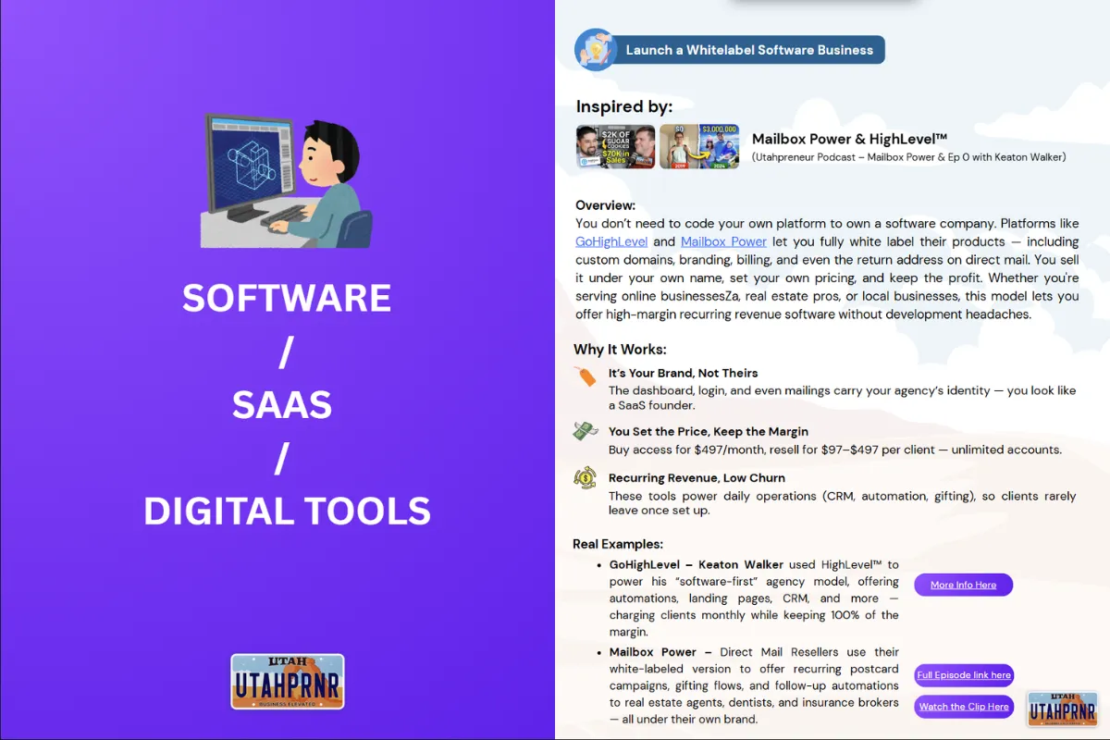Viewport: 1110px width, 740px height.
Task: Click the DIGITAL TOOLS title text
Action: [x=287, y=511]
